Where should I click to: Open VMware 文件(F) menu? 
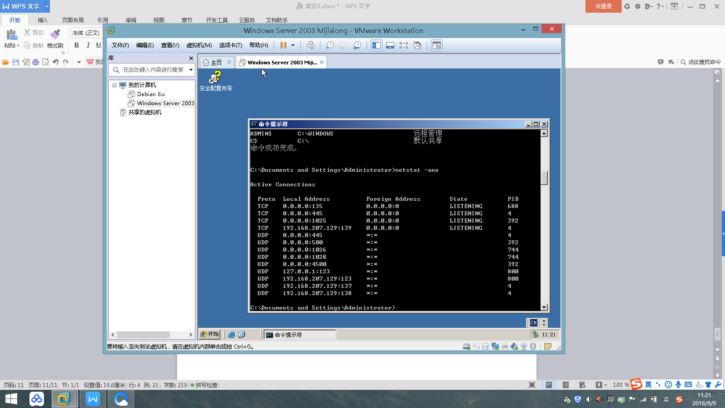(x=121, y=45)
